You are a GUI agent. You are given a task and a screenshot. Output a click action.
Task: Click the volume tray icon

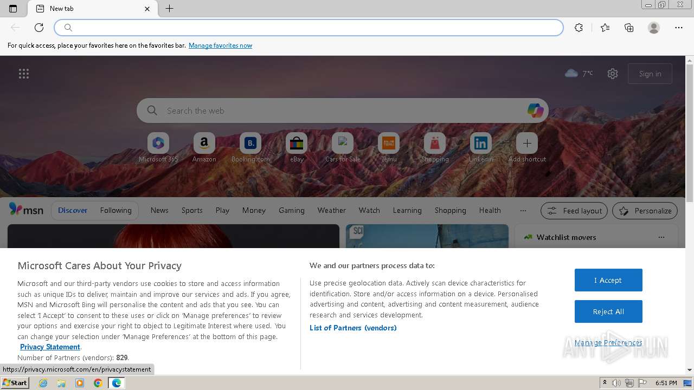tap(616, 383)
